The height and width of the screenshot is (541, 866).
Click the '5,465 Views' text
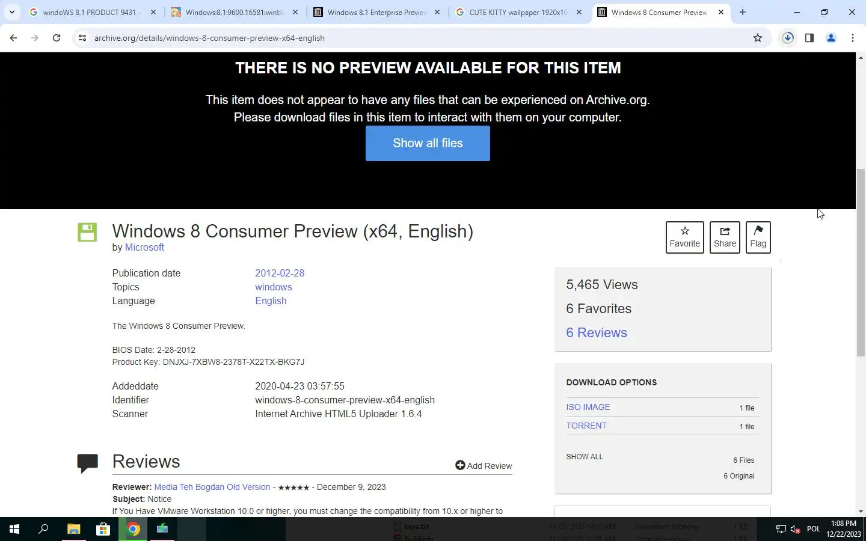pyautogui.click(x=602, y=284)
